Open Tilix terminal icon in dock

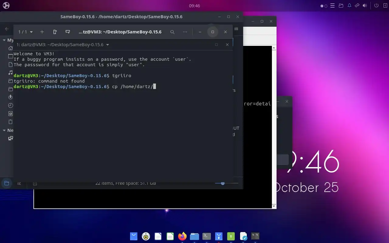(255, 236)
